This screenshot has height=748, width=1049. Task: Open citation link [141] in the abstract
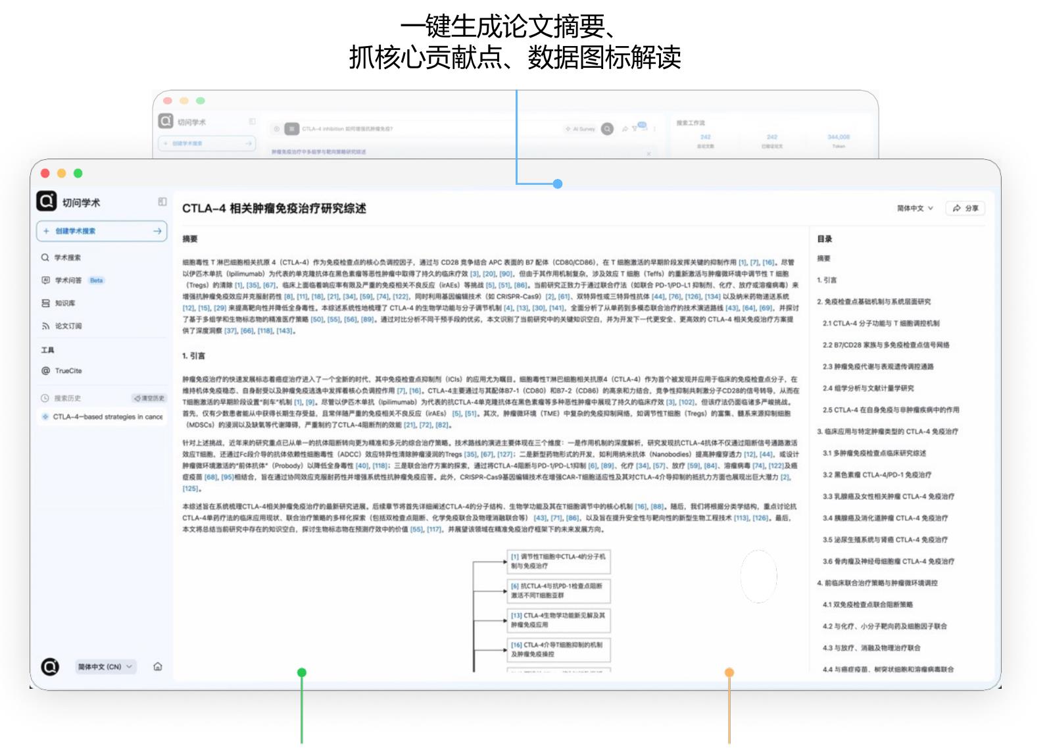point(557,308)
